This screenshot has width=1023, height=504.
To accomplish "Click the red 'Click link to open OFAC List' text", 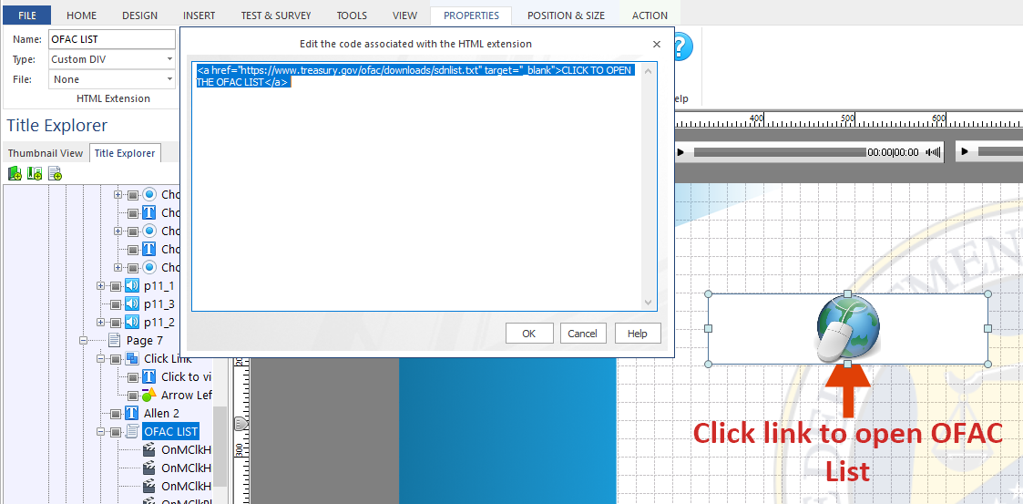I will (847, 452).
